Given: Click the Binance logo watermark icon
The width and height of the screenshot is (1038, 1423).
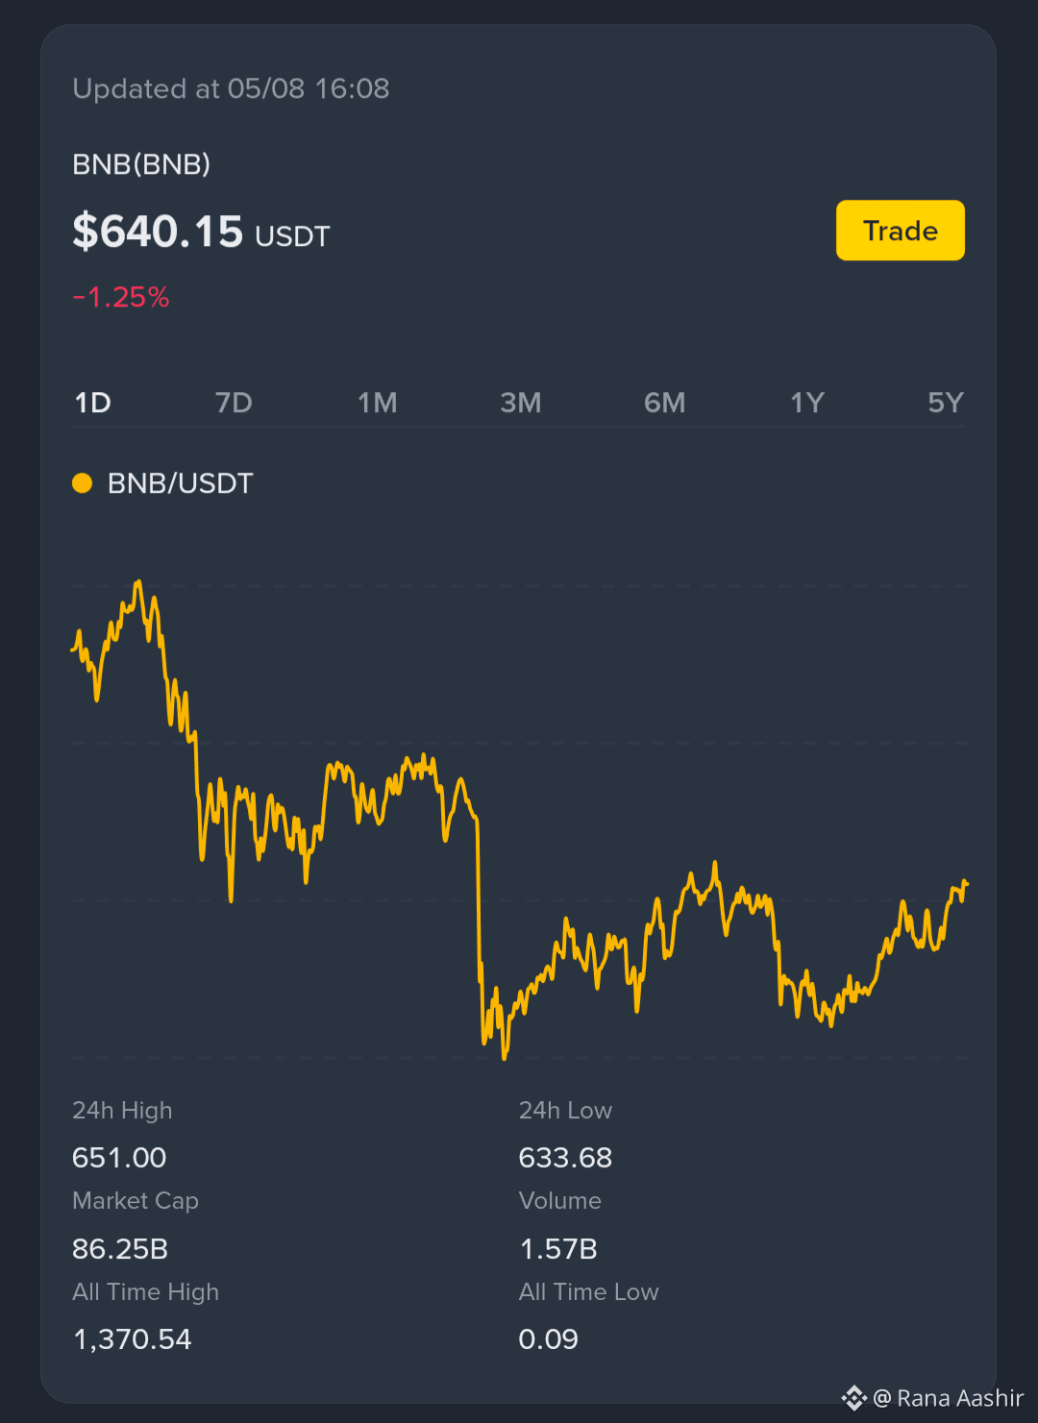Looking at the screenshot, I should pos(853,1398).
